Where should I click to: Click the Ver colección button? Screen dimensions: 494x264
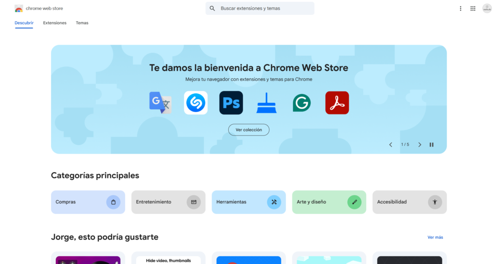[x=248, y=130]
